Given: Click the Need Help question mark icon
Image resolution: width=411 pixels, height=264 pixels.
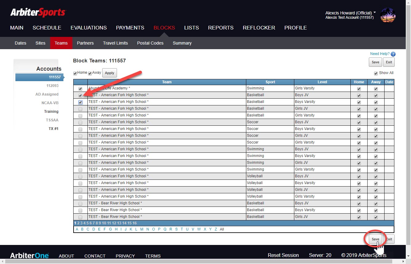Looking at the screenshot, I should click(393, 54).
